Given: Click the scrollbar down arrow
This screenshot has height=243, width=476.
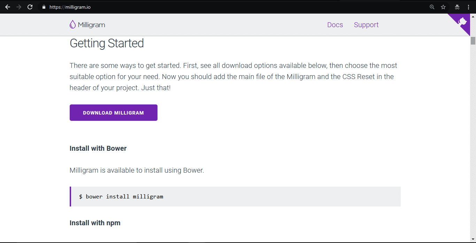Looking at the screenshot, I should click(473, 240).
